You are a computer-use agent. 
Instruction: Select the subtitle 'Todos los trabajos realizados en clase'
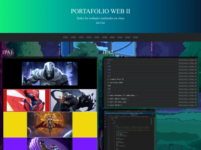[x=100, y=18]
